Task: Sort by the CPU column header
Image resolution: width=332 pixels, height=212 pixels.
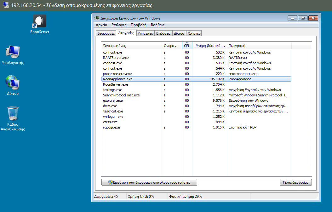Action: click(x=187, y=46)
